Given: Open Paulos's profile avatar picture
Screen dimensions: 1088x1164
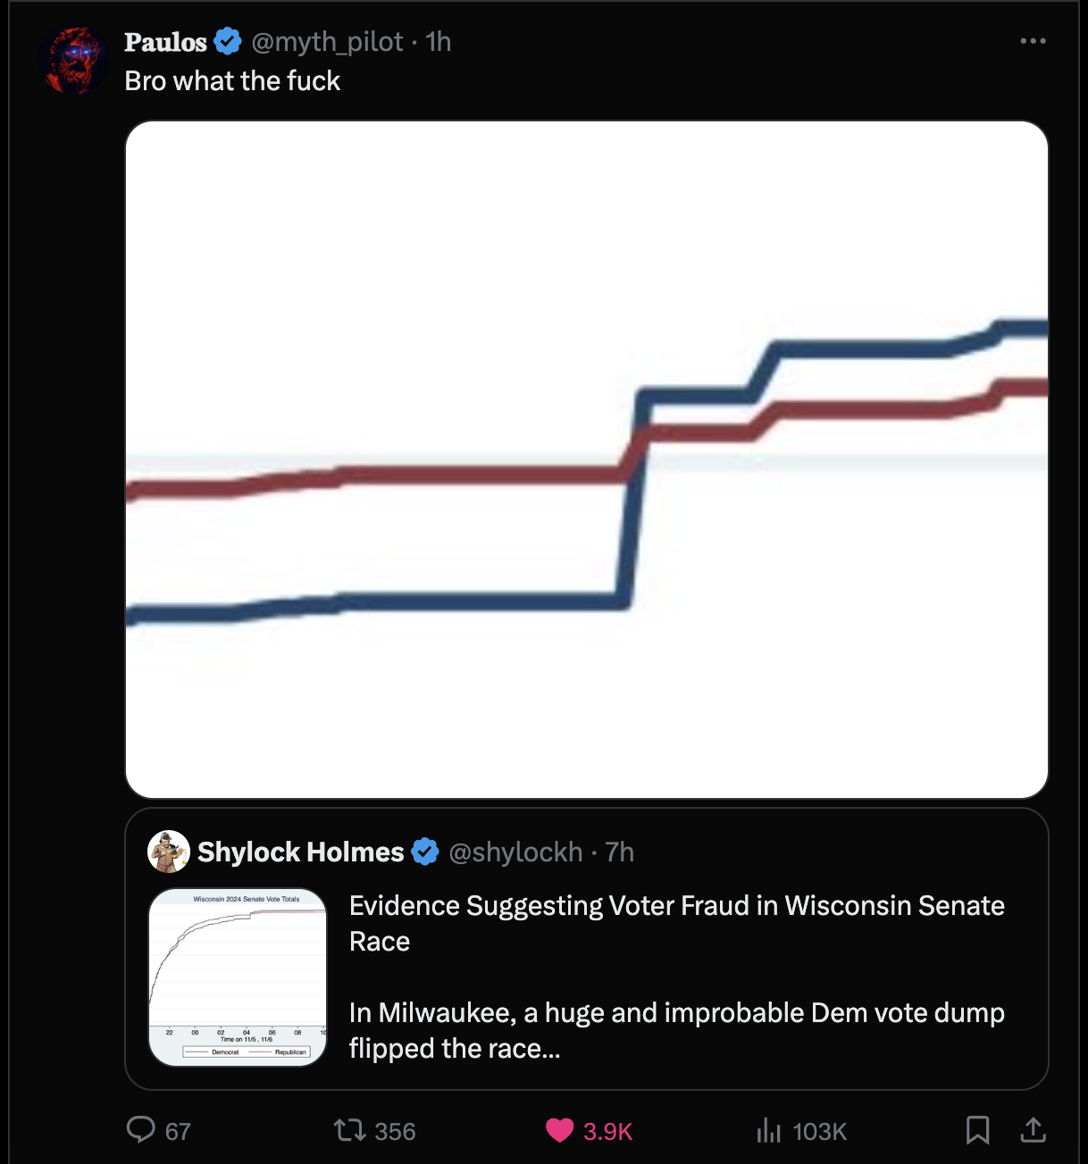Looking at the screenshot, I should (75, 61).
